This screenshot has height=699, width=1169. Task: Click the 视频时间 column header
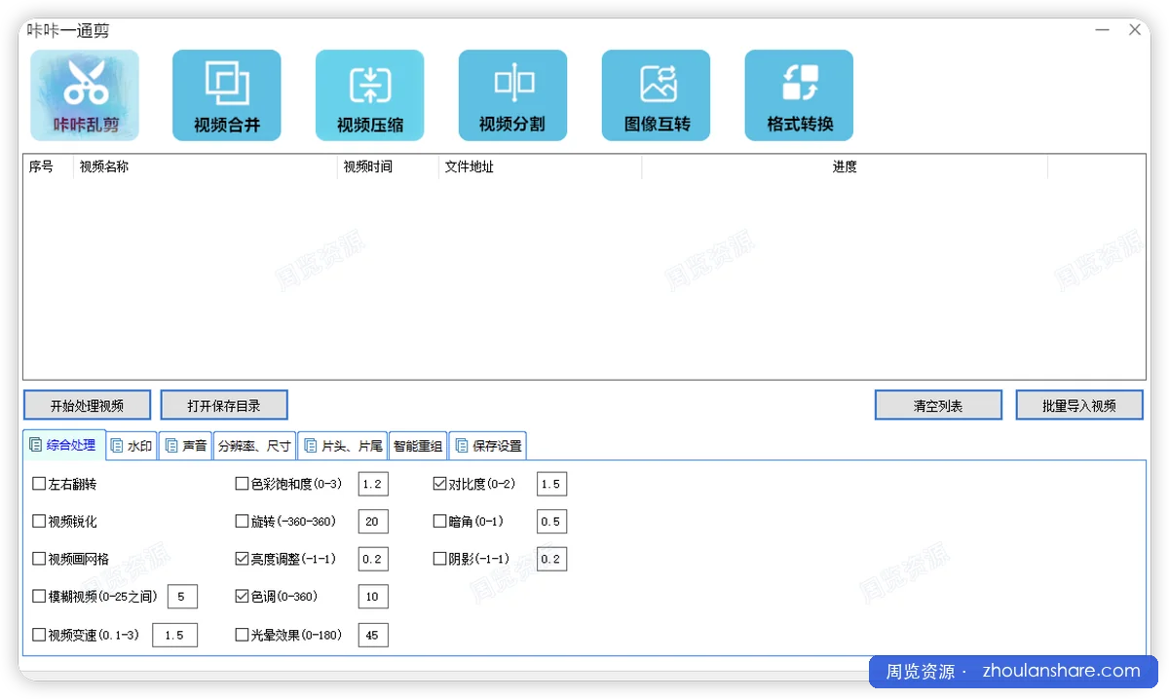388,166
